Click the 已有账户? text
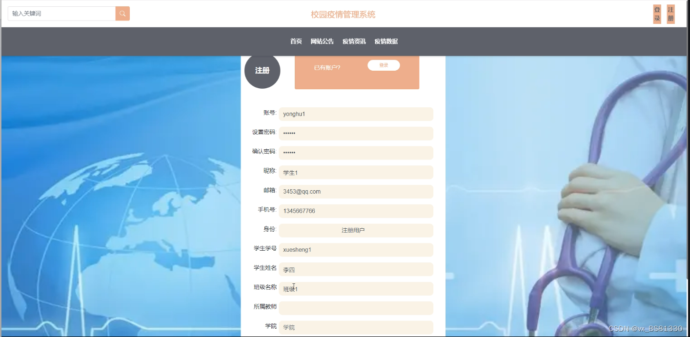Screen dimensions: 690x337 coord(327,68)
